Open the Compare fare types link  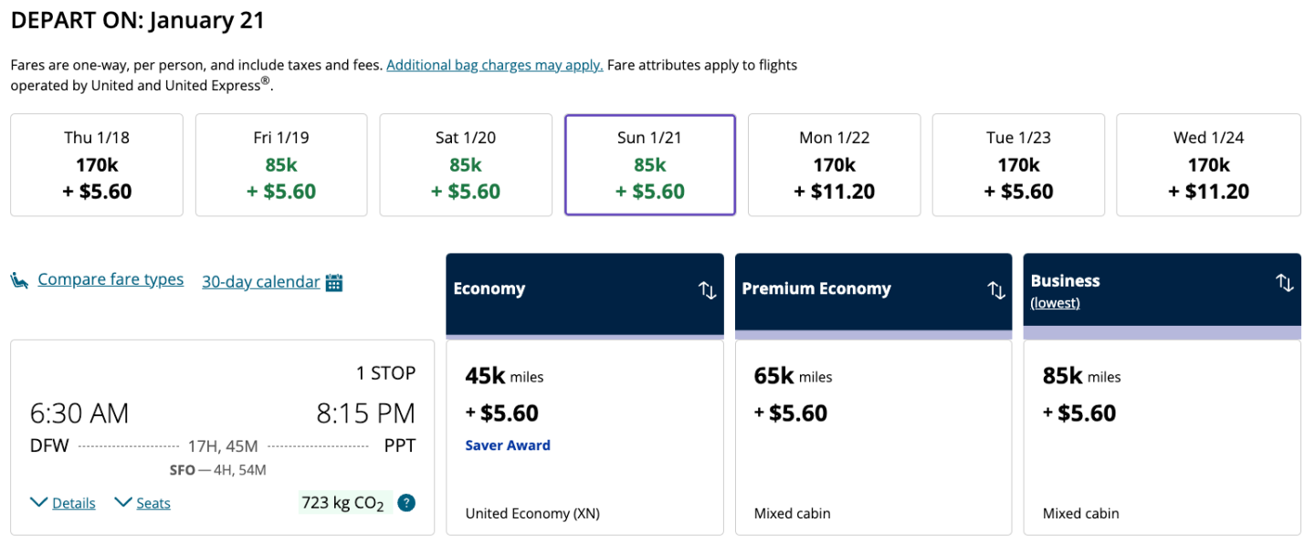[x=110, y=279]
